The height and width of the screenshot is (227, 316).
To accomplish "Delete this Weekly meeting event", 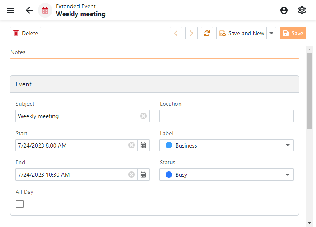I will pyautogui.click(x=25, y=33).
